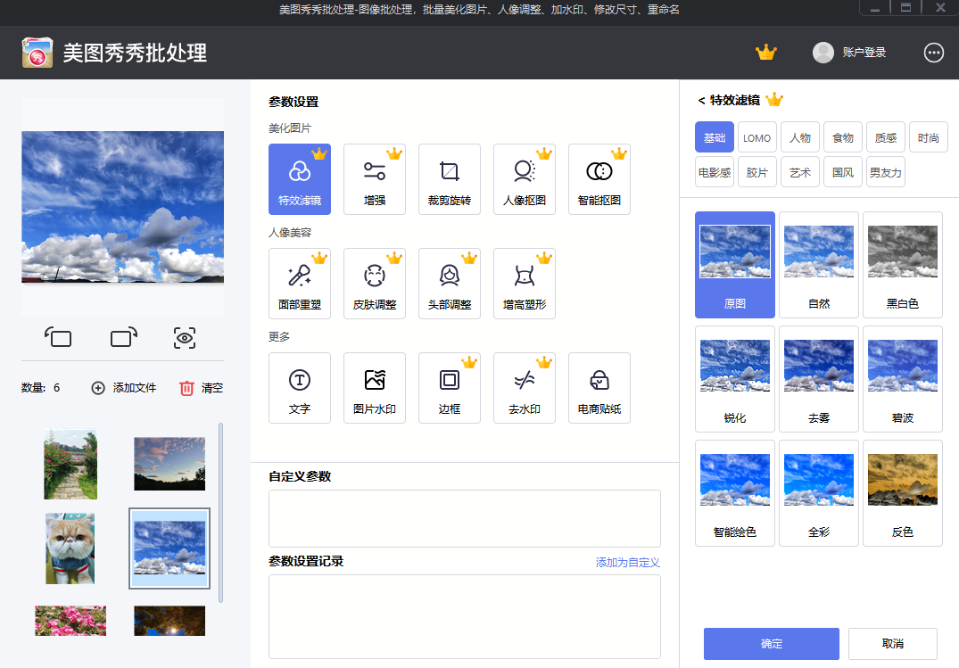
Task: Select the cat photo thumbnail
Action: coord(70,548)
